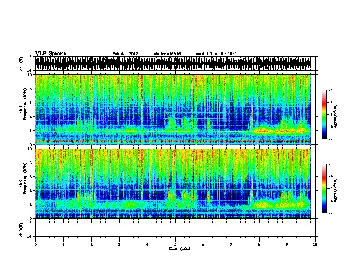Click the ch.2 spectrogram panel
The width and height of the screenshot is (355, 274).
click(173, 184)
